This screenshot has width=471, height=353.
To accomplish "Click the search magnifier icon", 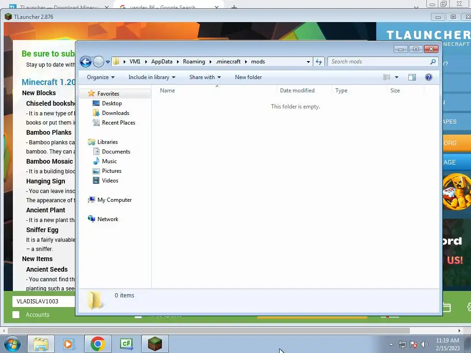I will point(433,62).
